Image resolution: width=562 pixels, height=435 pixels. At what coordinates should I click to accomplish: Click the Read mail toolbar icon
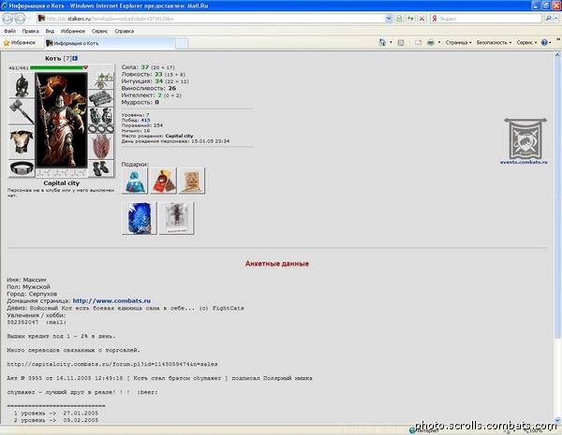pos(418,43)
